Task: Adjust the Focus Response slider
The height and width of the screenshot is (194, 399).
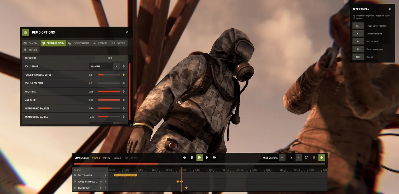Action: [x=109, y=83]
